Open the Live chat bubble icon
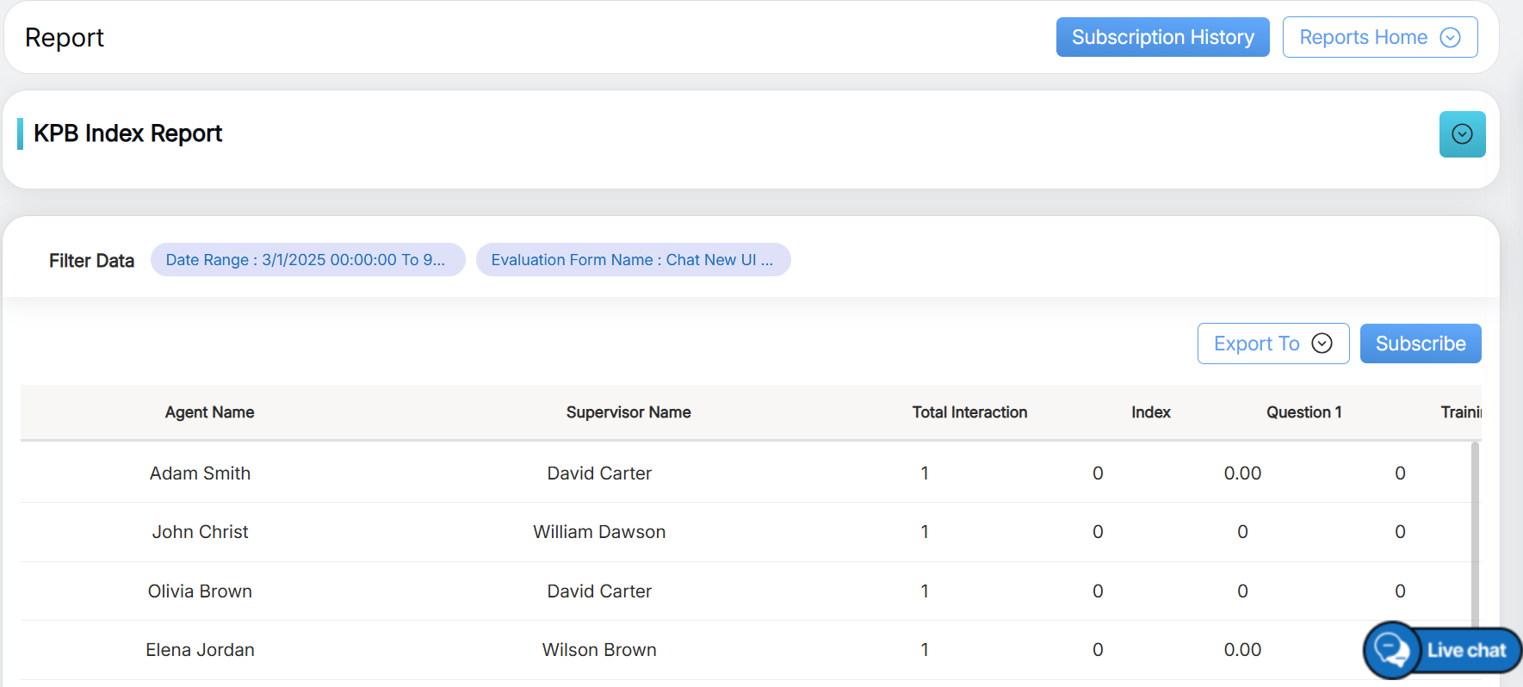Image resolution: width=1523 pixels, height=687 pixels. coord(1391,650)
